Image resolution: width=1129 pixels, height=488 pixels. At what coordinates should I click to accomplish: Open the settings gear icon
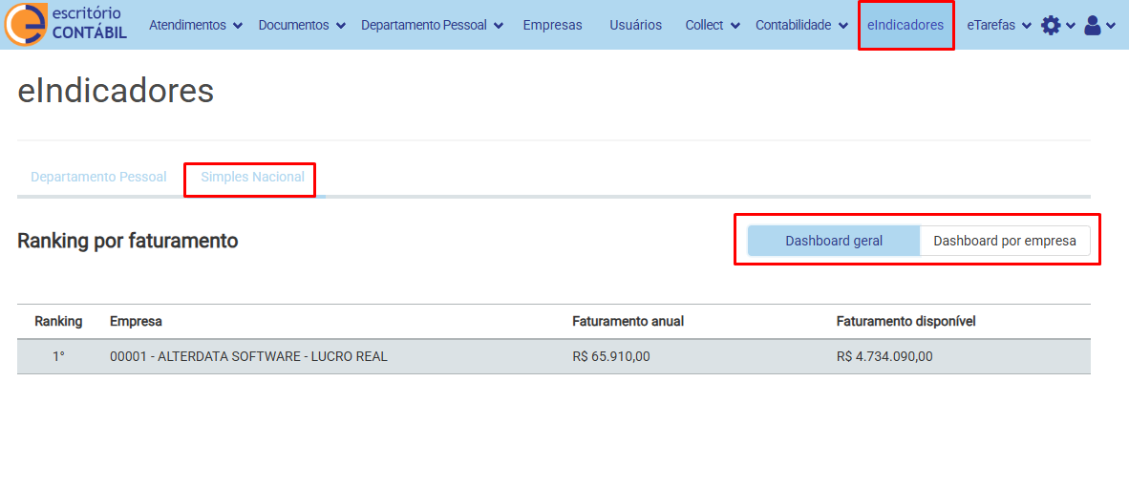pyautogui.click(x=1051, y=25)
